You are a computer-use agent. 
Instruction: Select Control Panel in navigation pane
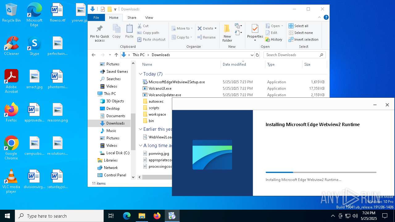click(111, 175)
